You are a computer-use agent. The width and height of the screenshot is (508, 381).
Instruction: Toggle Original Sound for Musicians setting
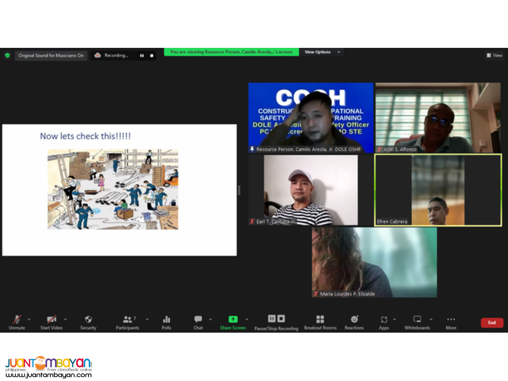[51, 56]
